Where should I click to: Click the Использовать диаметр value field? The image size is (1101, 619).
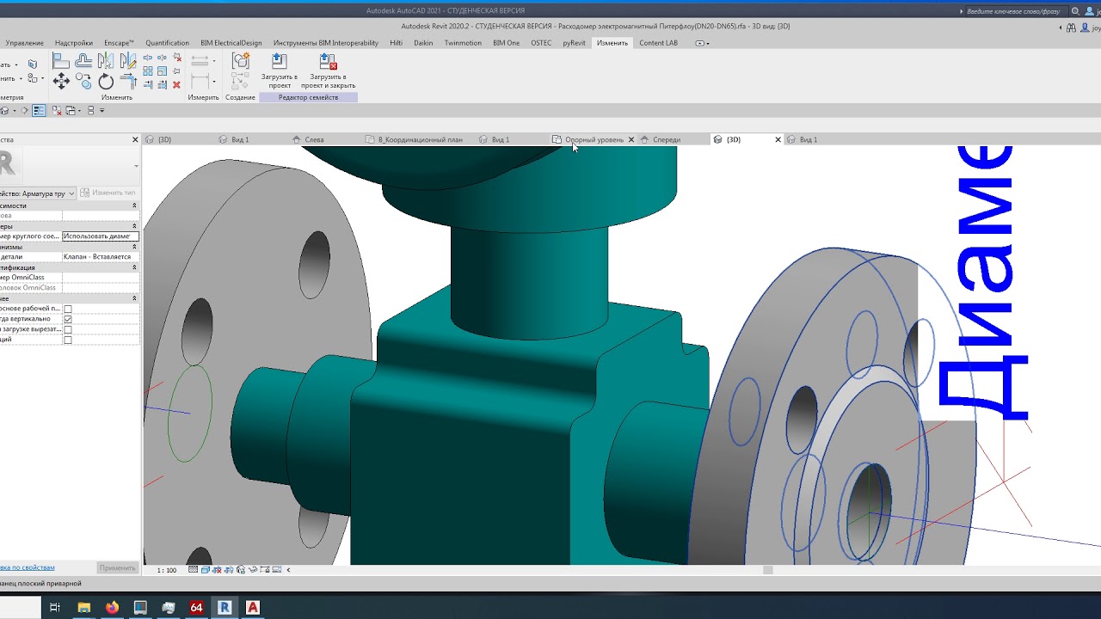(x=101, y=236)
